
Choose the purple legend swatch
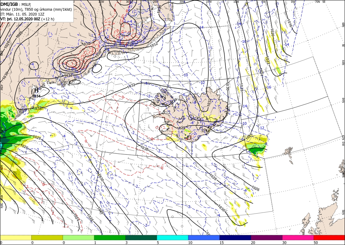(x=266, y=237)
